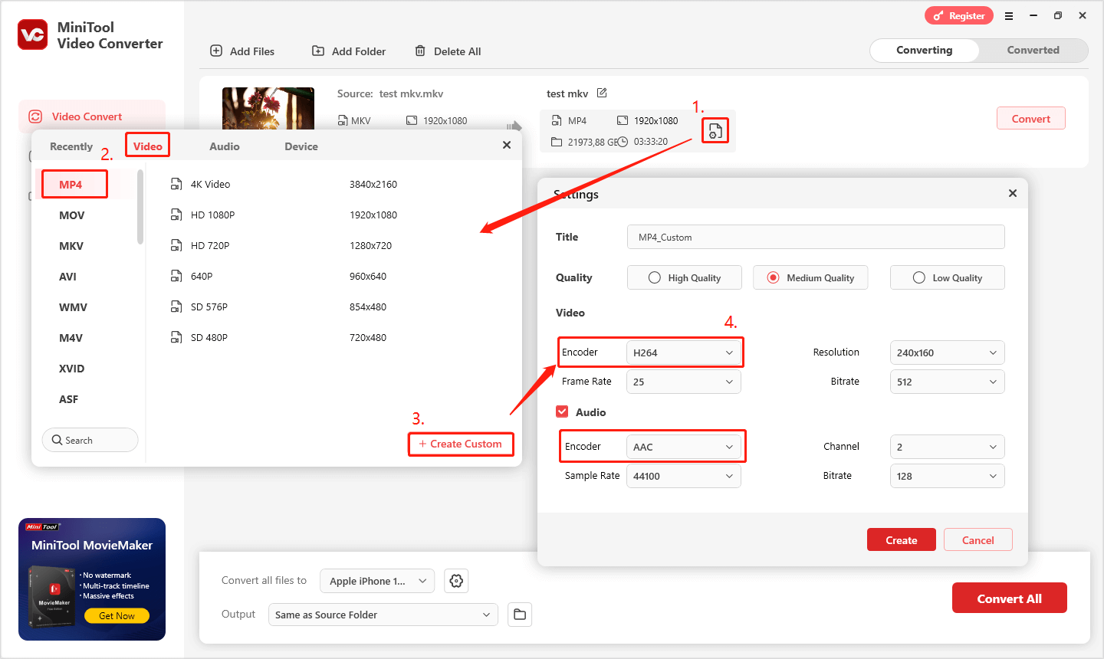1104x659 pixels.
Task: Click the Add Folder icon
Action: (318, 51)
